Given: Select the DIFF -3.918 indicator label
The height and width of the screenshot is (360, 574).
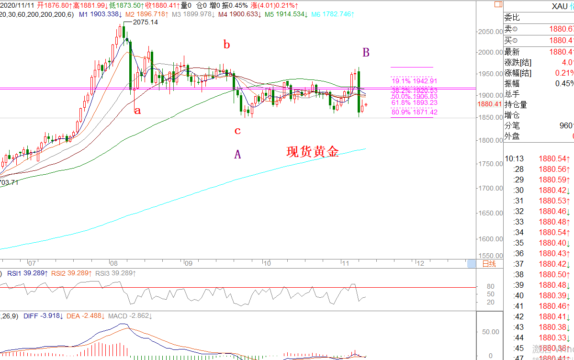Looking at the screenshot, I should (44, 315).
